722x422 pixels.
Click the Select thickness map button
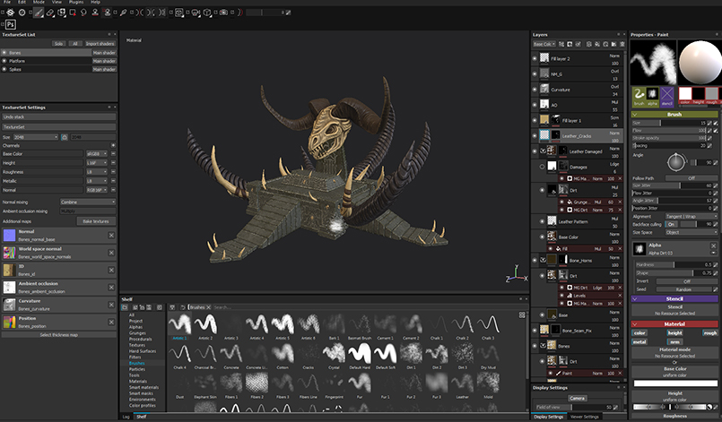pos(58,335)
